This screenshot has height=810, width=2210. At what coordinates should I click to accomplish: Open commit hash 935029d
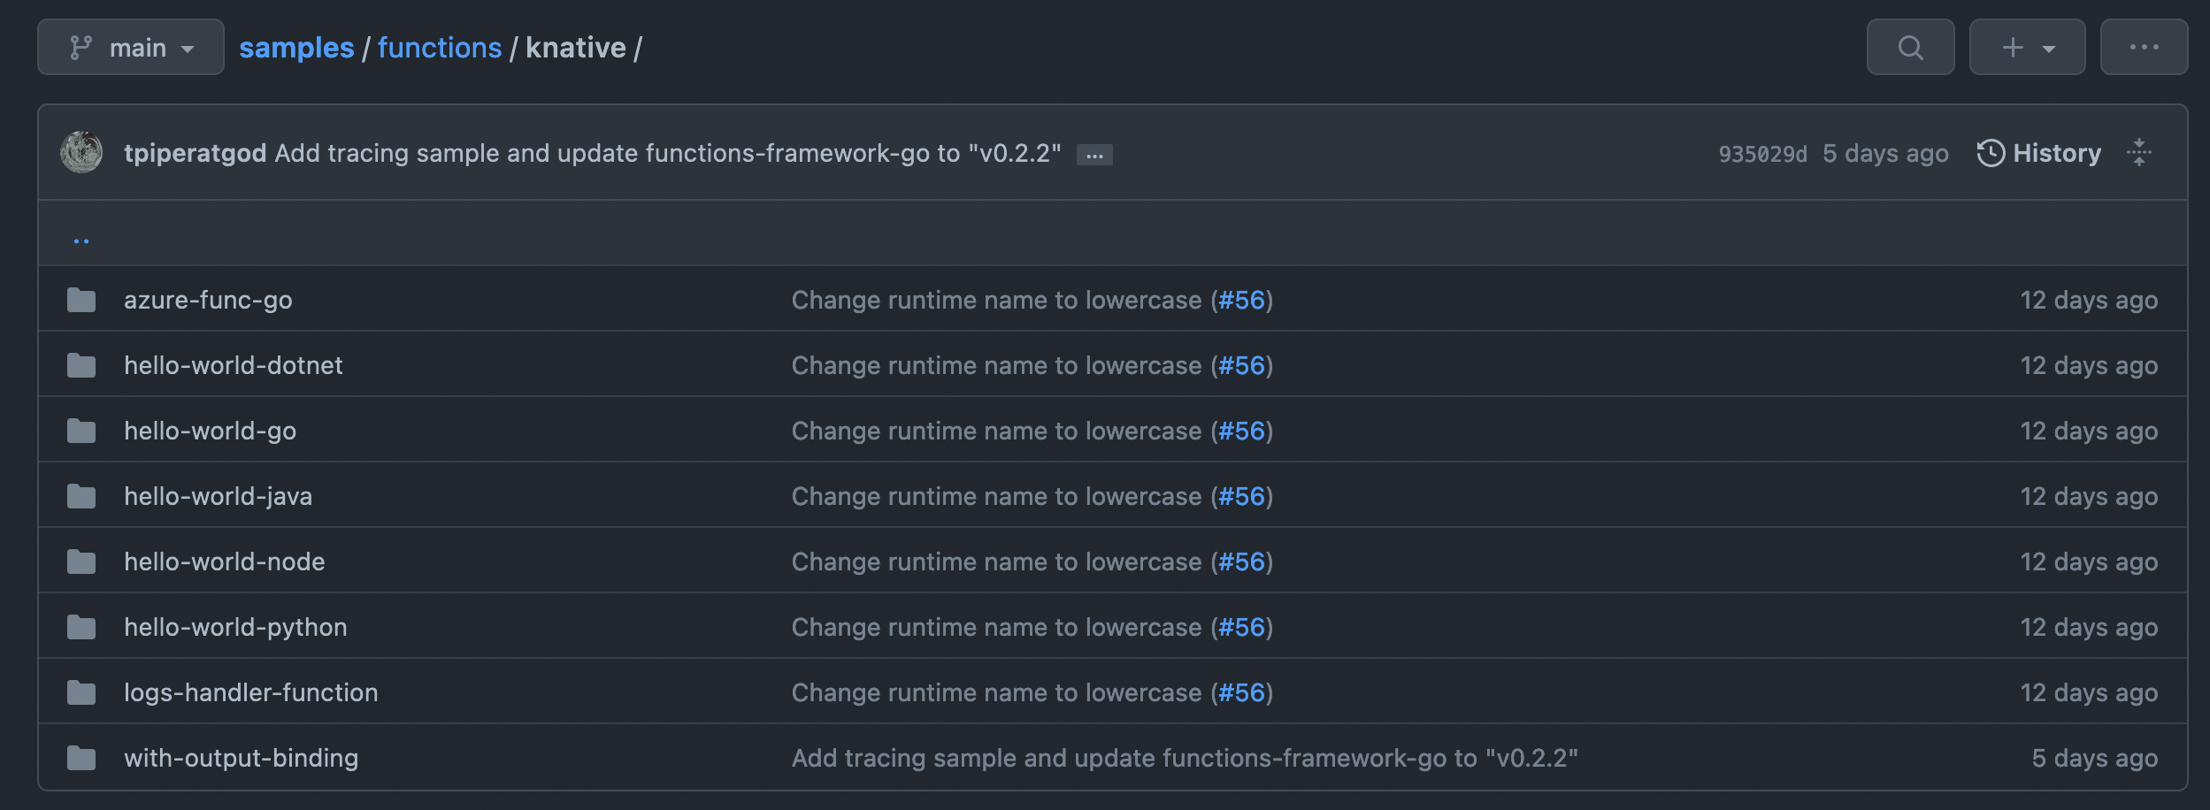coord(1762,154)
